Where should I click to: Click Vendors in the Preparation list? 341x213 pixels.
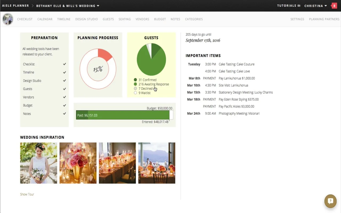tap(29, 97)
